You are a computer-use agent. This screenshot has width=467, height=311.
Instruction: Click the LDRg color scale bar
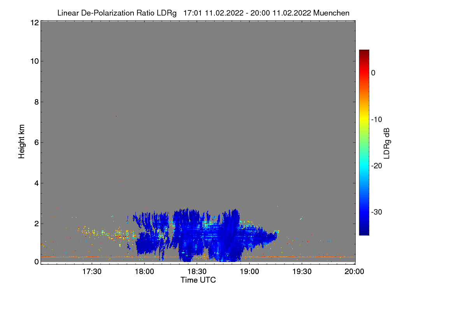point(364,142)
